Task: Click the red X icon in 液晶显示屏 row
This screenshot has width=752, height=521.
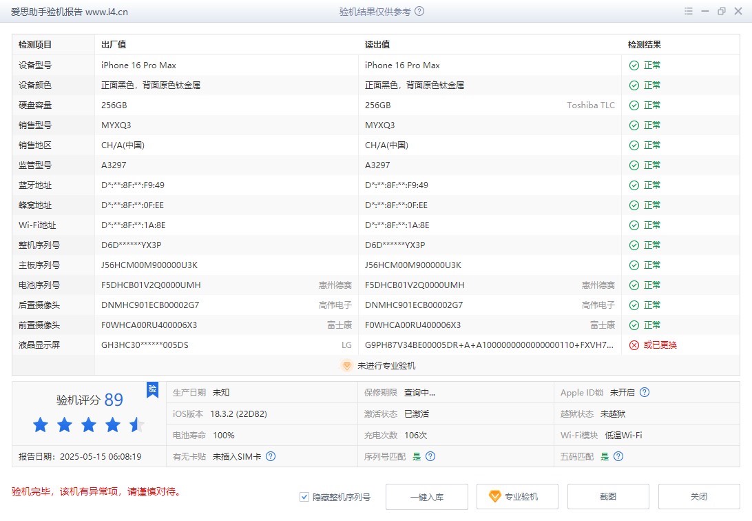Action: pos(634,345)
